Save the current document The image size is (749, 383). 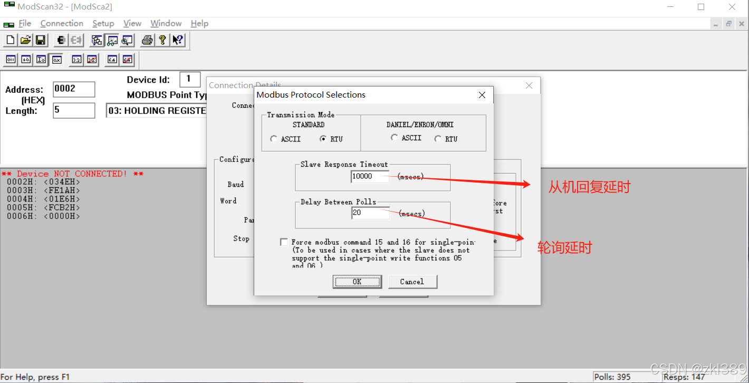point(41,40)
